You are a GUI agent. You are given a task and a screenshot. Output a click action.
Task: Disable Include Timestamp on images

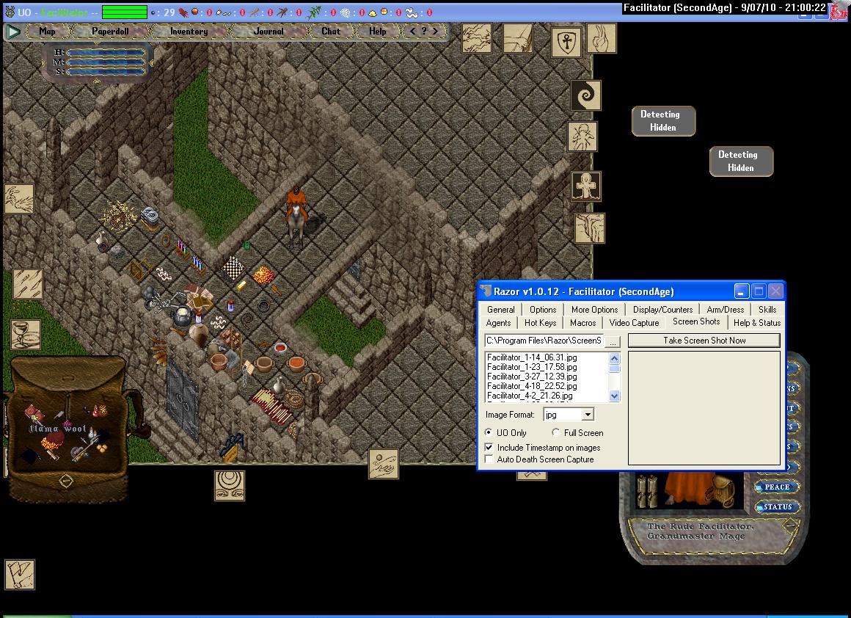(x=489, y=448)
